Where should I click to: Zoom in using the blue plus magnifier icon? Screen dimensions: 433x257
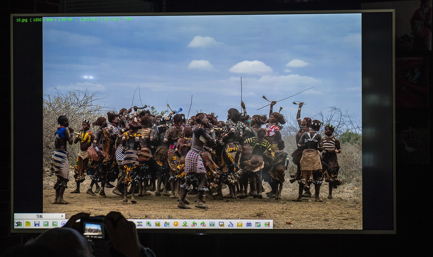click(x=63, y=224)
